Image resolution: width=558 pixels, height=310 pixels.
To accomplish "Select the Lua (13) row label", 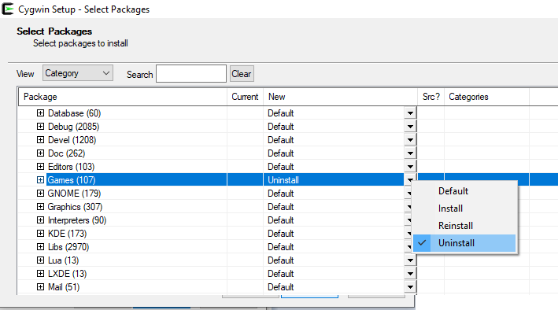I will pos(63,260).
